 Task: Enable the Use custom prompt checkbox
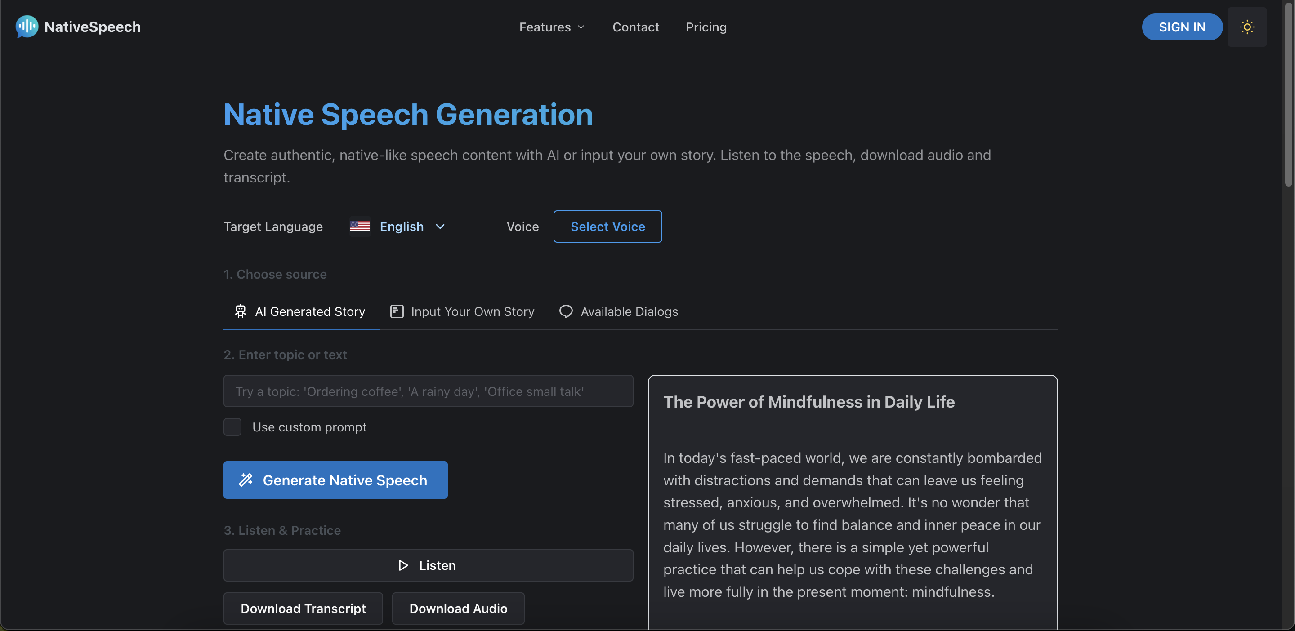(232, 427)
